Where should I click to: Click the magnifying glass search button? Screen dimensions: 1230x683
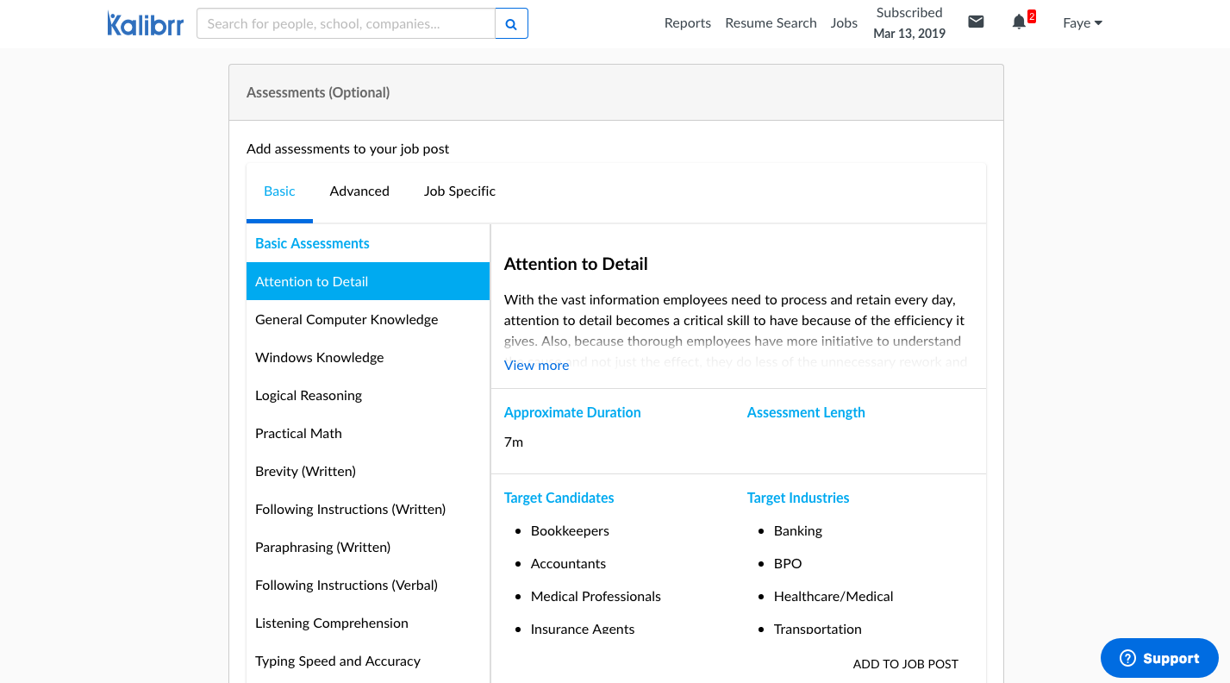(x=511, y=24)
